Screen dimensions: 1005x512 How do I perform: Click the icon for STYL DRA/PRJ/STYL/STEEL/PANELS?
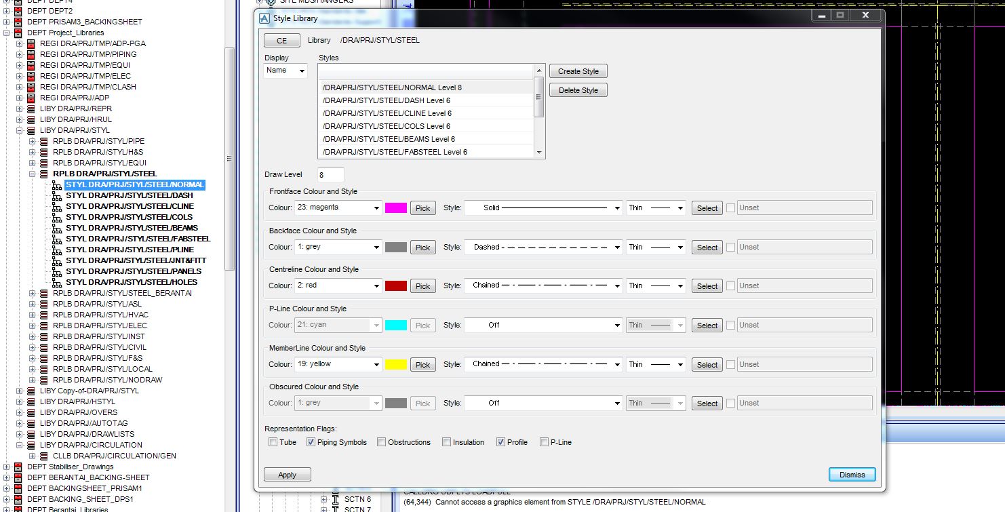tap(57, 271)
